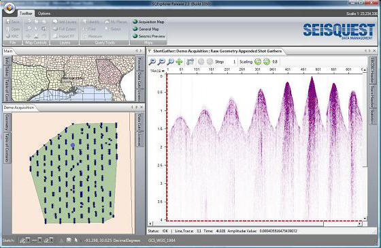The height and width of the screenshot is (248, 381).
Task: Decrease scaling with the left green button
Action: 258,62
